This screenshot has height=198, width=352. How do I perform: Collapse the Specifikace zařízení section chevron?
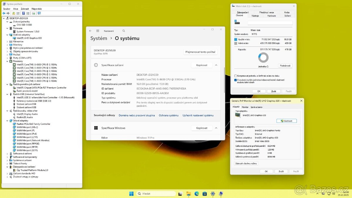pyautogui.click(x=216, y=65)
